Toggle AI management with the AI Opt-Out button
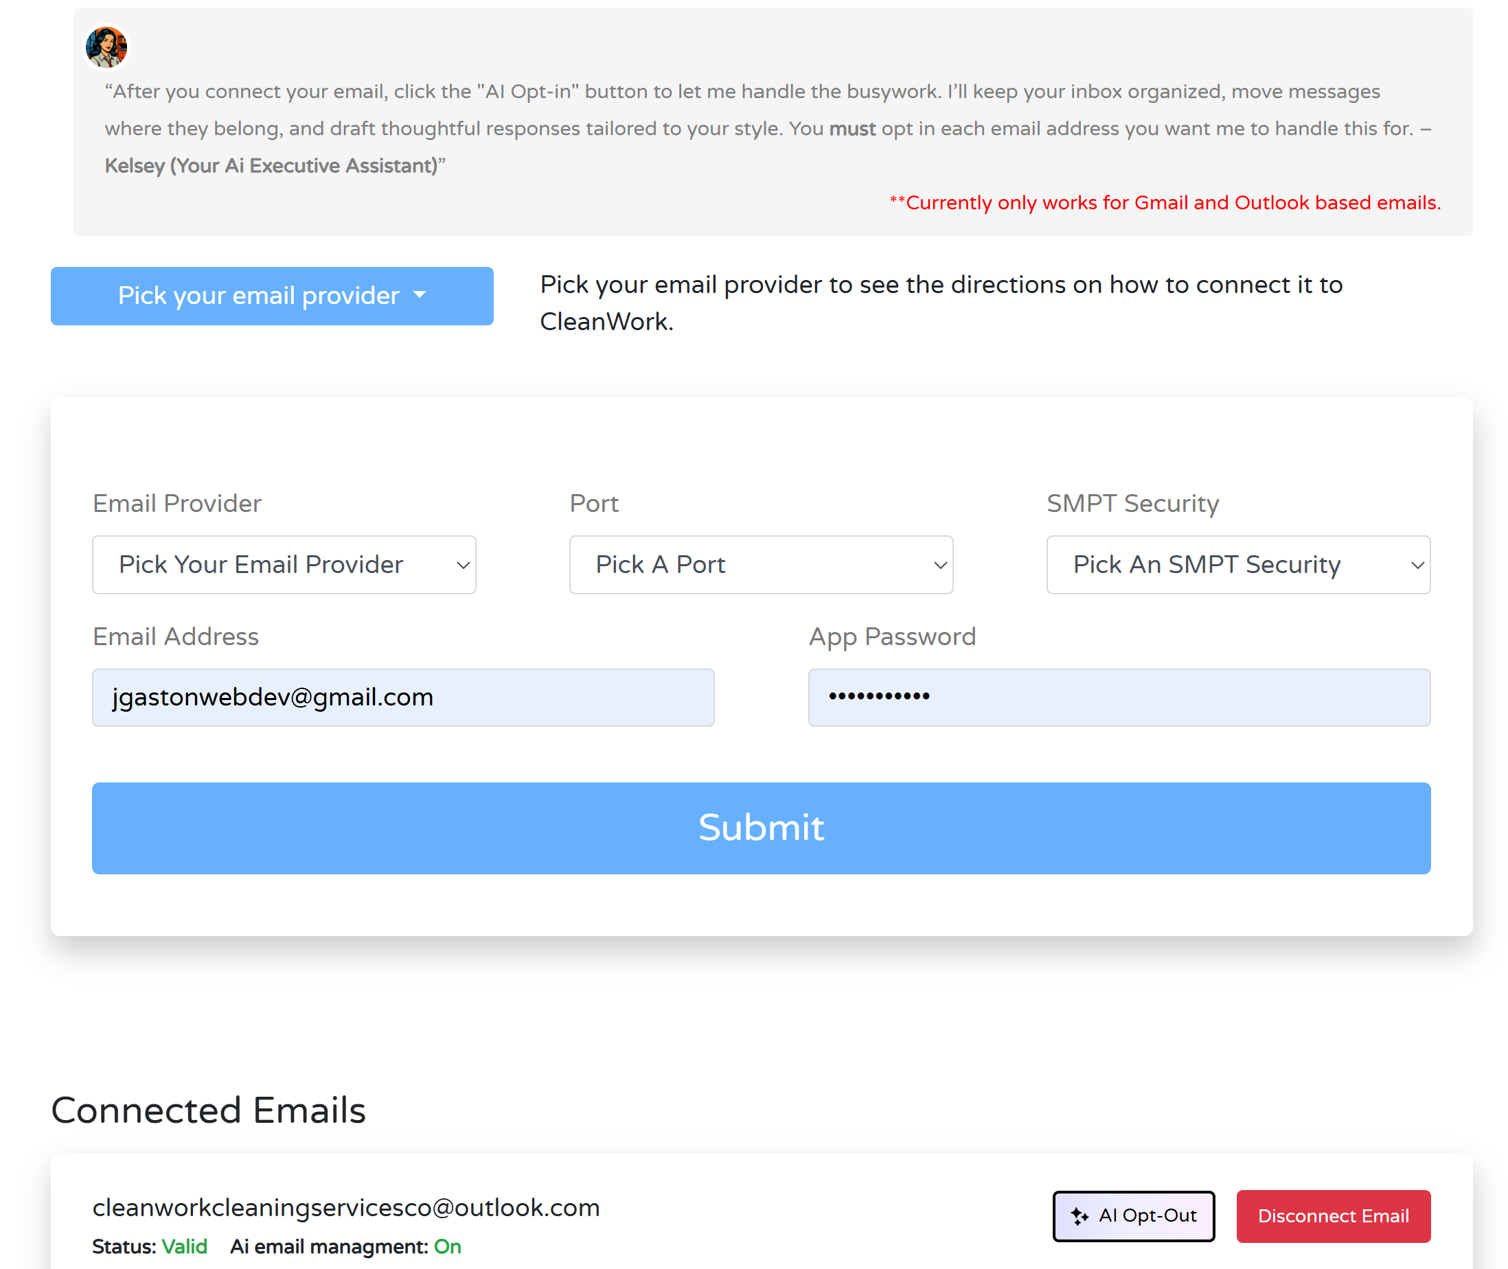Viewport: 1508px width, 1269px height. [x=1134, y=1216]
